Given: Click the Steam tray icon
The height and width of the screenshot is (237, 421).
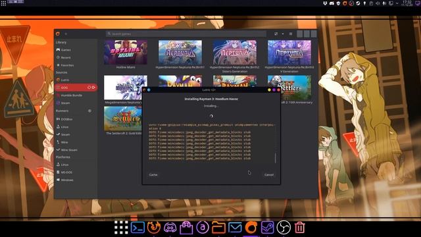Looking at the screenshot, I should tap(358, 3).
